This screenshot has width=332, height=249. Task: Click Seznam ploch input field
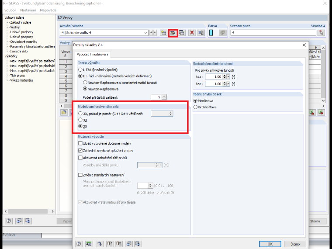pos(273,33)
